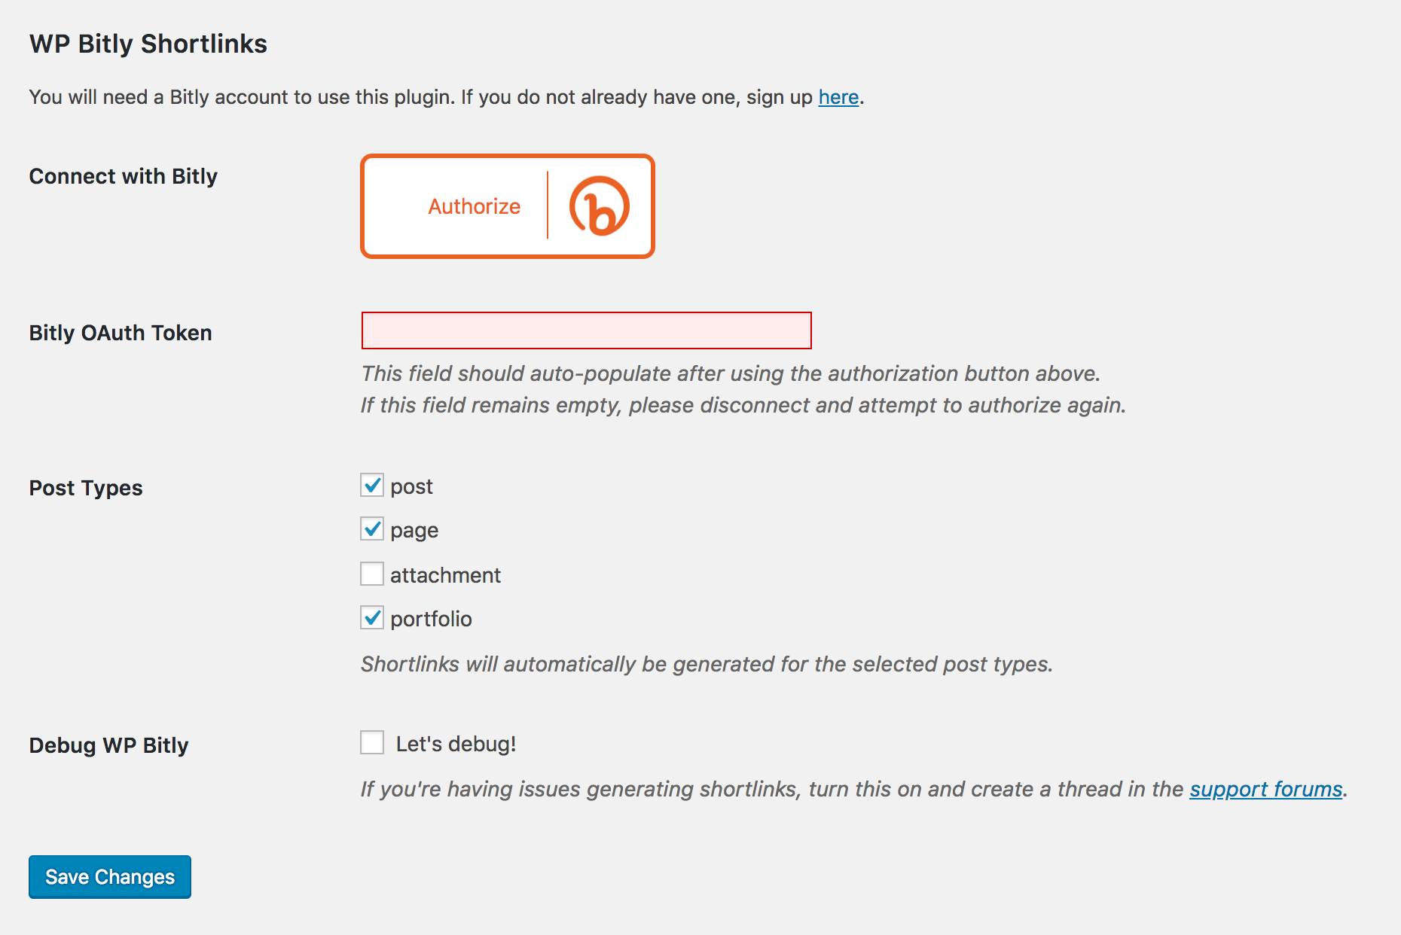The width and height of the screenshot is (1401, 935).
Task: Click the 'Post Types' row label
Action: coord(86,488)
